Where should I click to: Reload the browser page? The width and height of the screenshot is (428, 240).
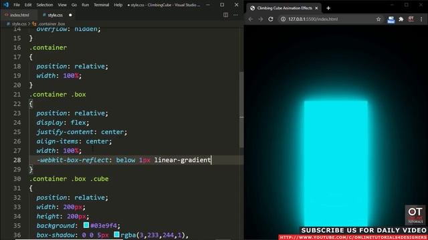click(270, 19)
